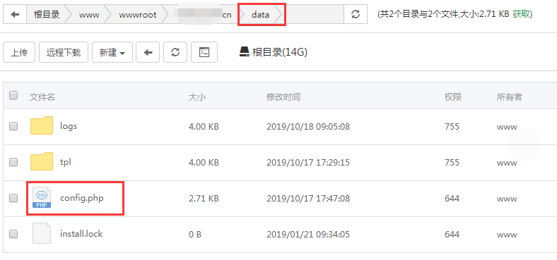This screenshot has width=557, height=260.
Task: Click the 上传 button
Action: pyautogui.click(x=19, y=52)
